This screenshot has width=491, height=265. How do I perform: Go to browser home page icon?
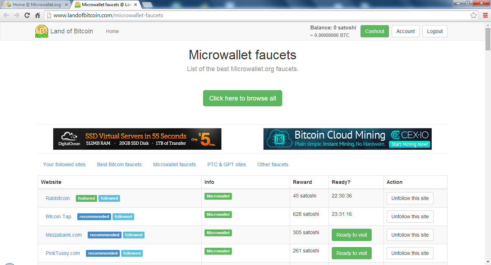click(37, 15)
